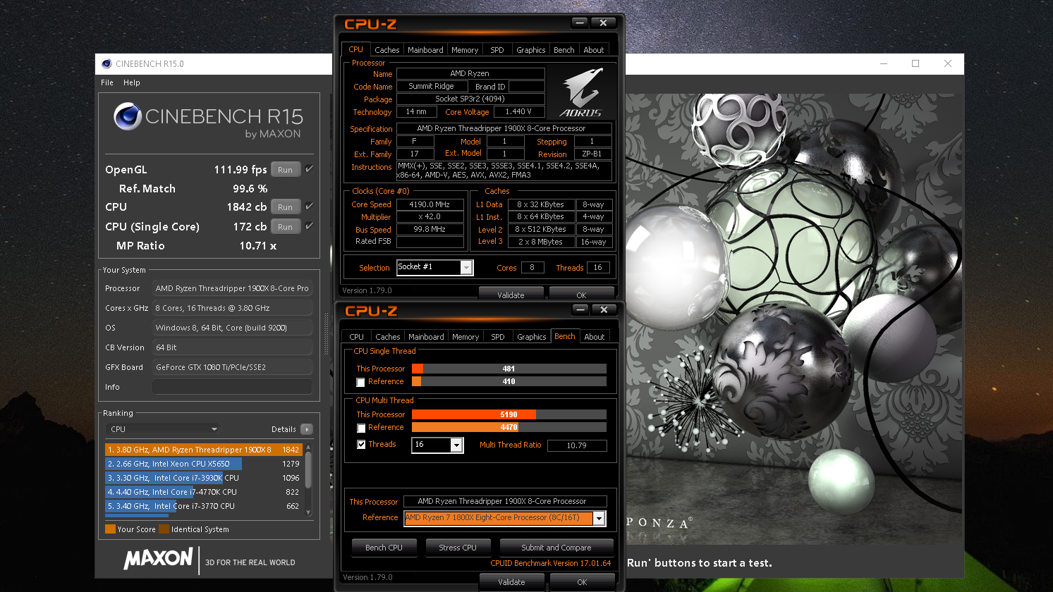Click the ranking list scroll-down arrow
The width and height of the screenshot is (1053, 592).
(308, 512)
